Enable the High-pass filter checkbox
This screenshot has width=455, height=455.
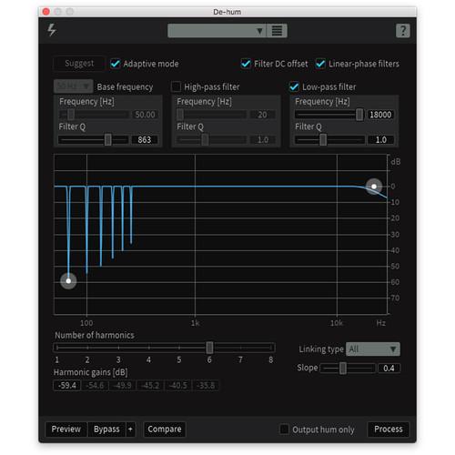click(176, 86)
